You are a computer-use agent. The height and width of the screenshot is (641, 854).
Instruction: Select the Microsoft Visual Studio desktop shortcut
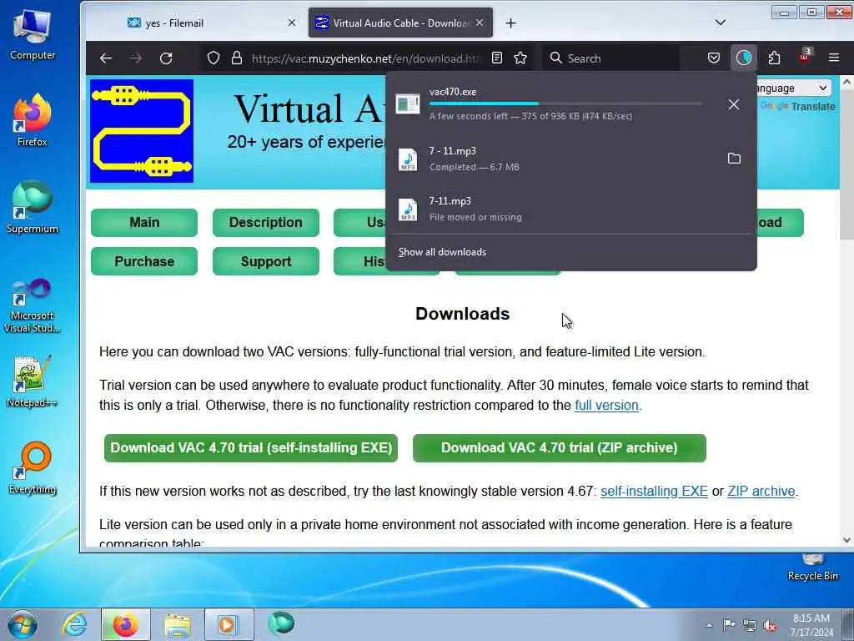coord(33,305)
